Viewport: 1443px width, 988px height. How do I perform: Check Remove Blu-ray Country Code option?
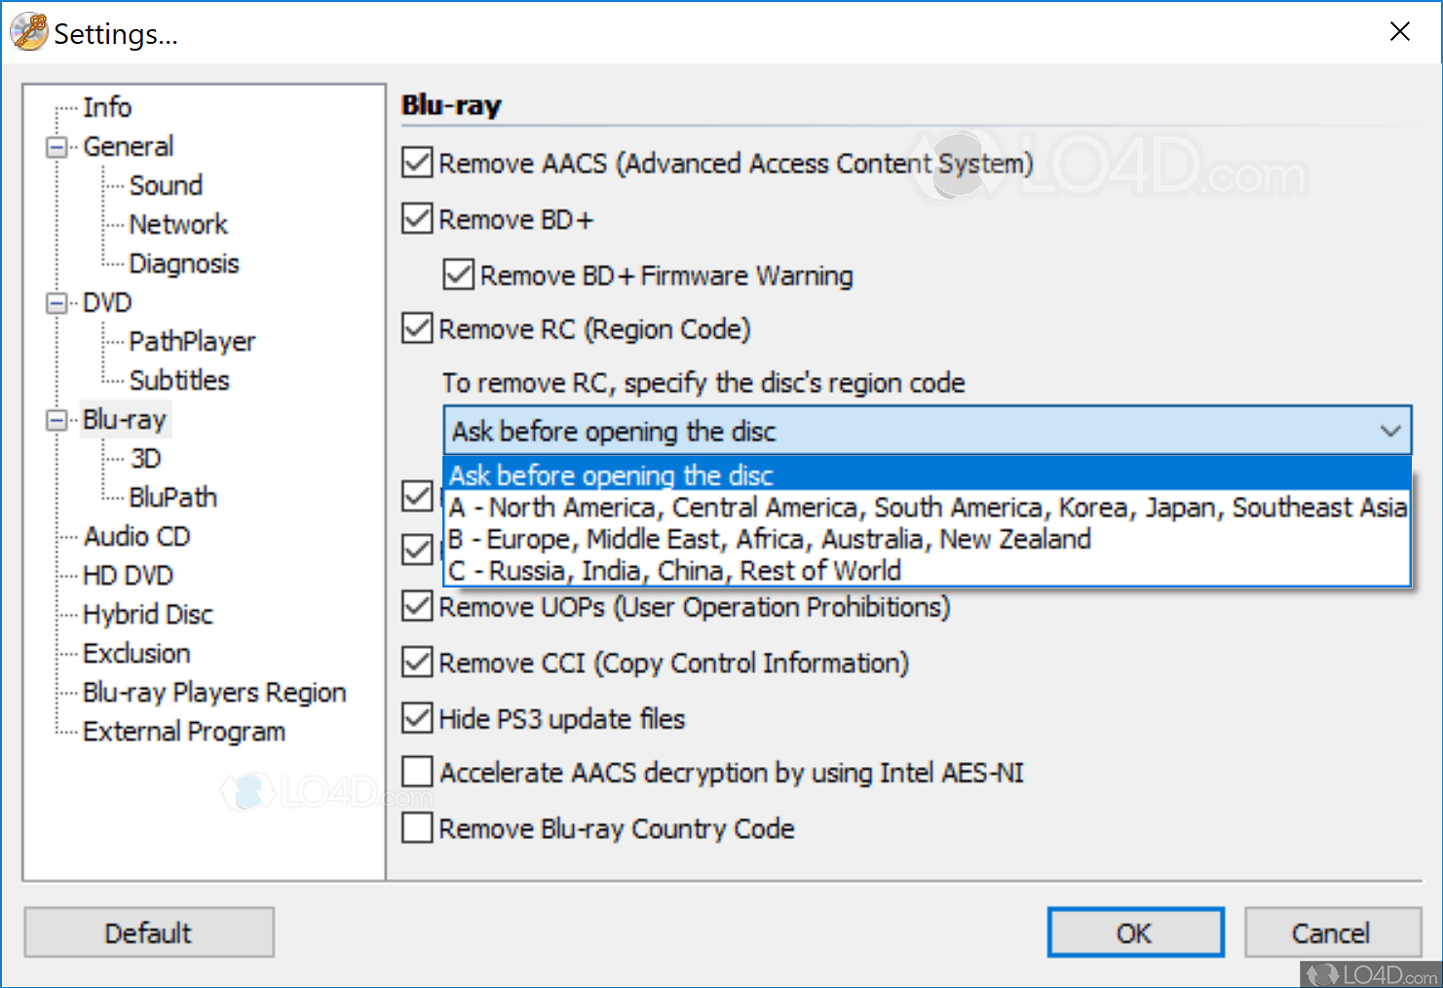pyautogui.click(x=417, y=828)
